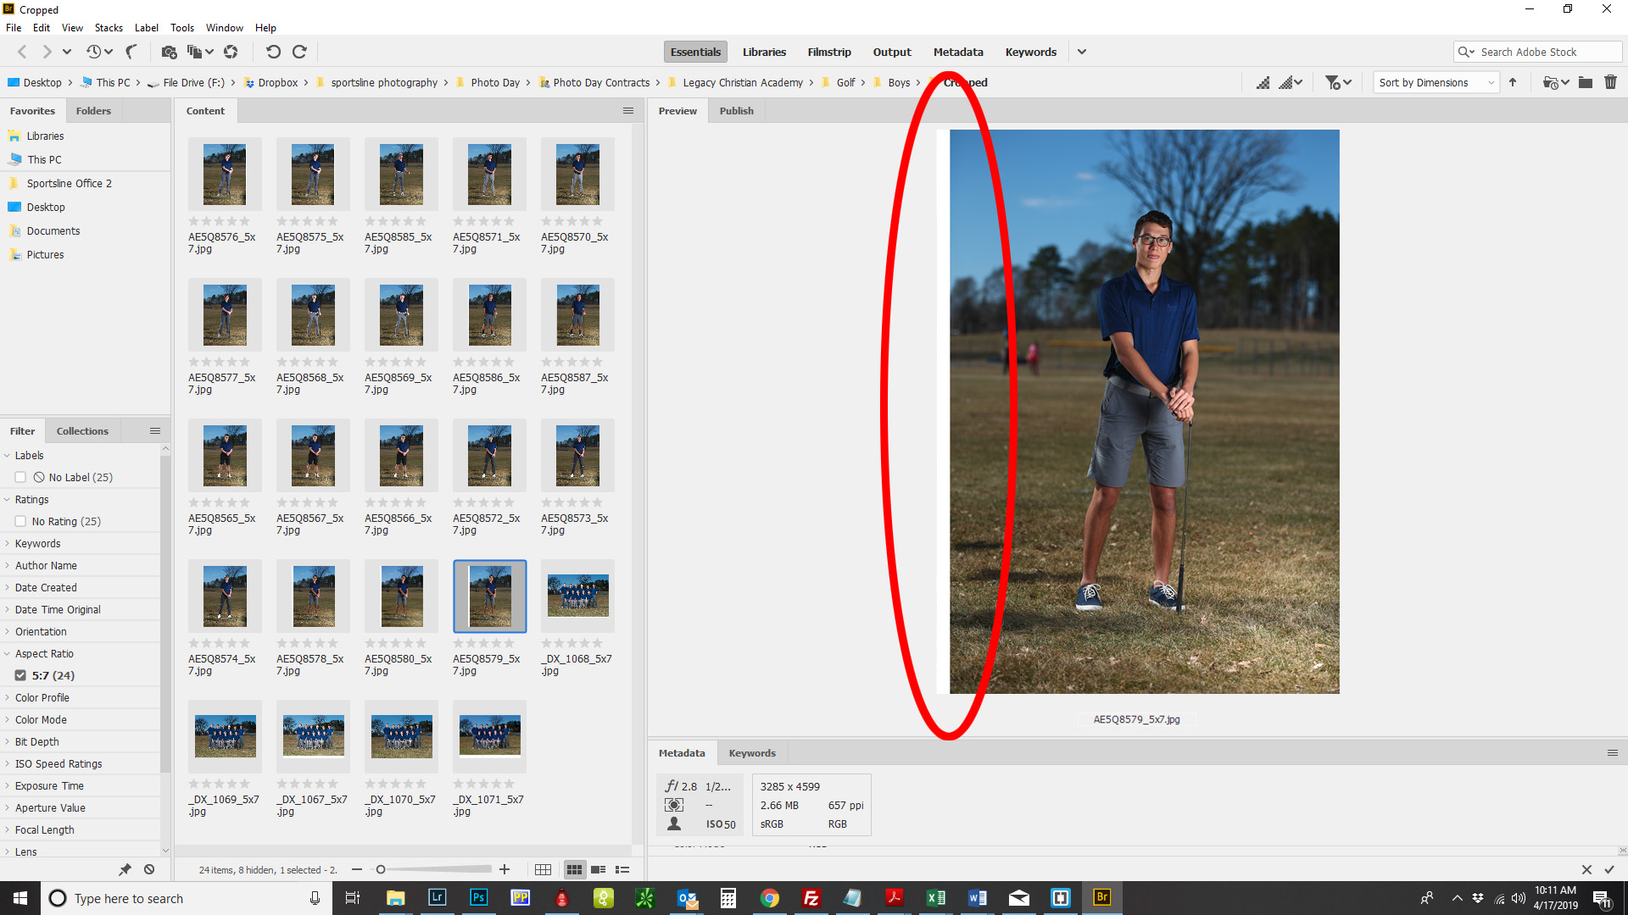Click larger thumbnail plus button
Viewport: 1628px width, 915px height.
[505, 869]
